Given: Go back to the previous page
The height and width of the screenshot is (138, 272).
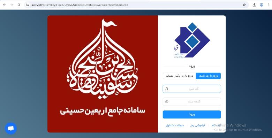Looking at the screenshot, I should [x=5, y=5].
